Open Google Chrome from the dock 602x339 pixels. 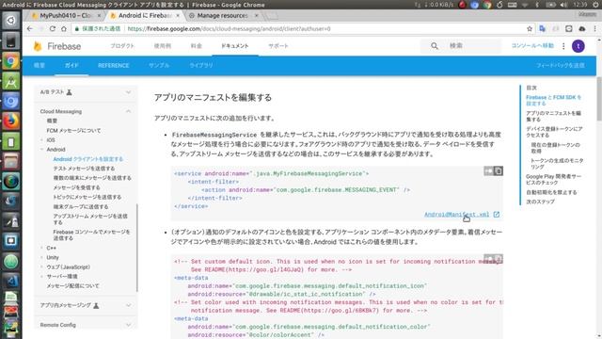tap(10, 61)
